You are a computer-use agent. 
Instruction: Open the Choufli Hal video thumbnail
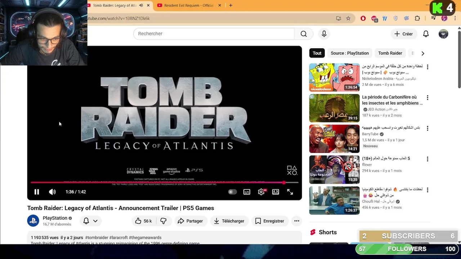334,200
